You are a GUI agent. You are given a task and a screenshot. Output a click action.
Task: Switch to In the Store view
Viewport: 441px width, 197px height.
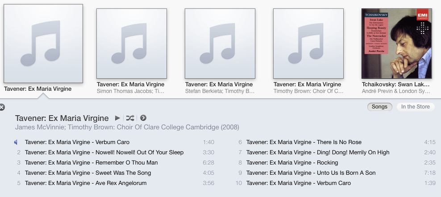(x=416, y=107)
